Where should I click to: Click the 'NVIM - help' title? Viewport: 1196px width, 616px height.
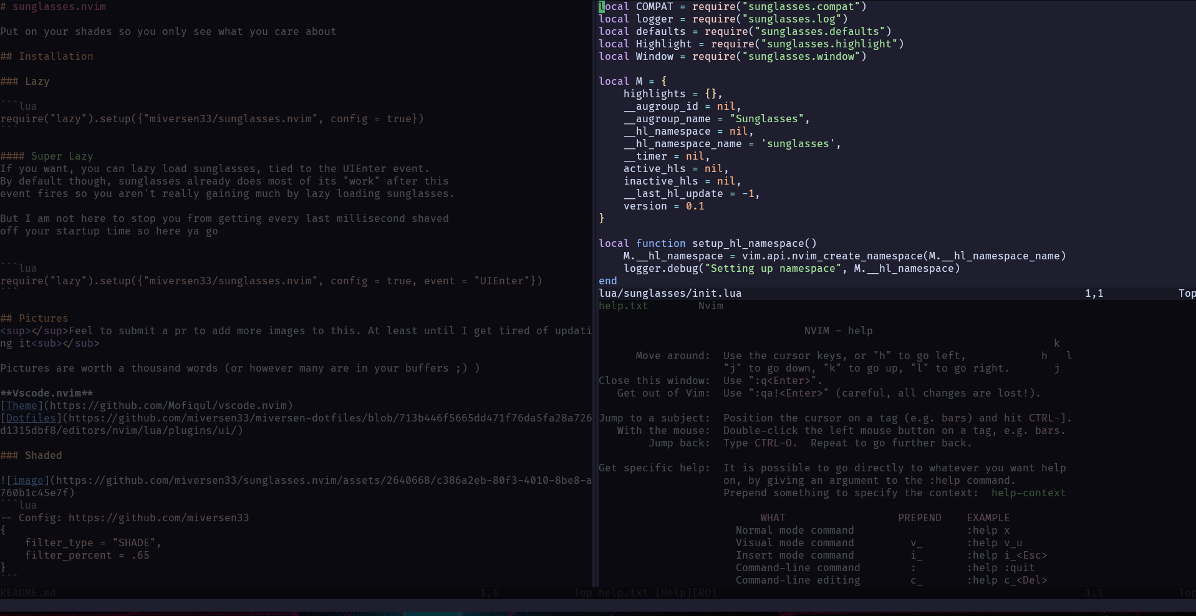tap(839, 330)
